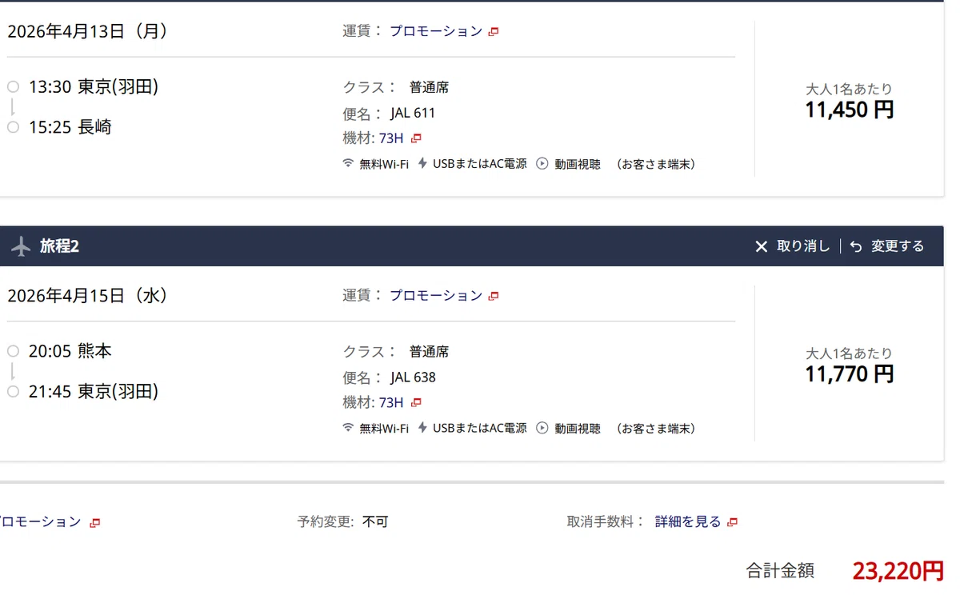Open 詳細を見る cancellation fee details

[688, 521]
